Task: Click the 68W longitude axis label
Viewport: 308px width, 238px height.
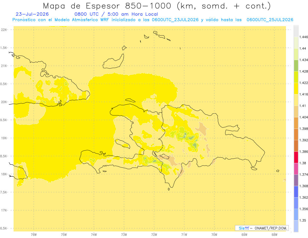Action: 274,235
